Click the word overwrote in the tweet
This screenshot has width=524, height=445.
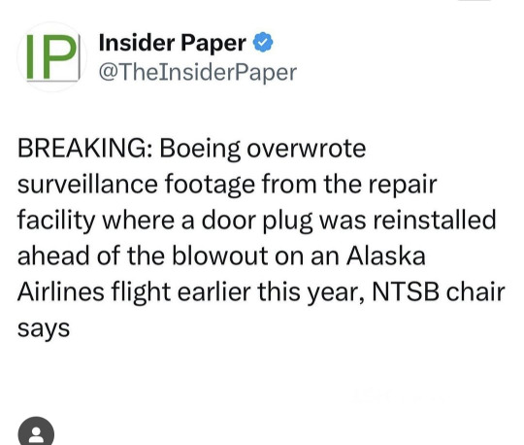point(306,149)
